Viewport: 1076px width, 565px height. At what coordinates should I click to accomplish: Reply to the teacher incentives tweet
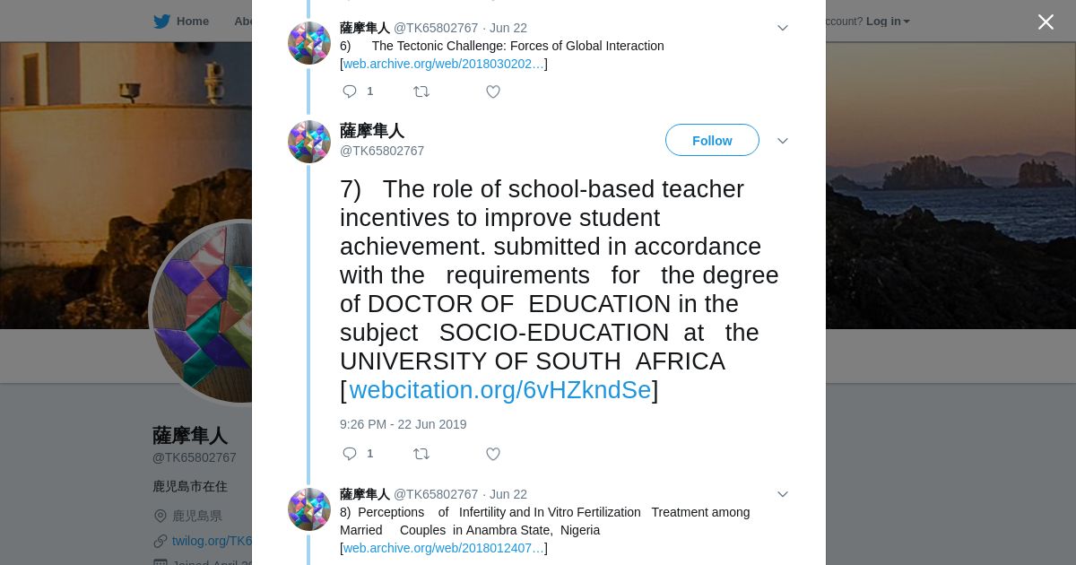(350, 454)
